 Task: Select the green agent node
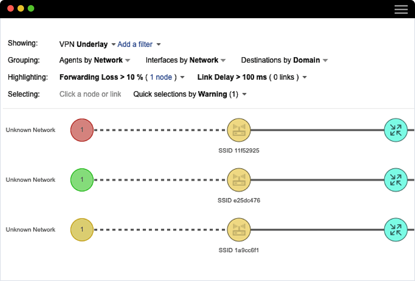coord(82,180)
